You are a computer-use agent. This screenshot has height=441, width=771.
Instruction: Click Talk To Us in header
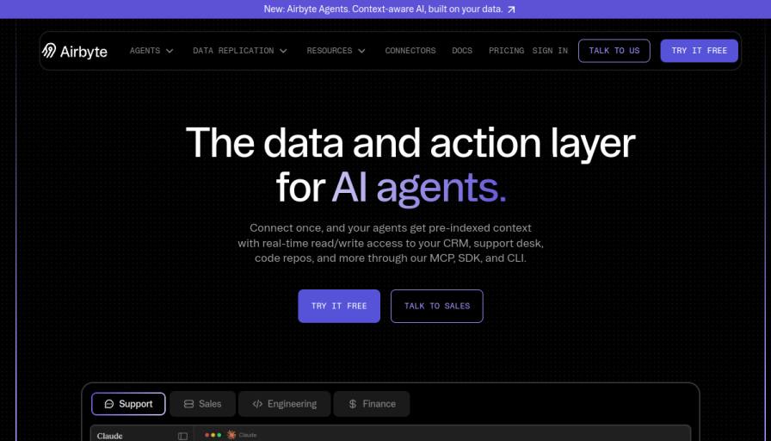point(614,51)
